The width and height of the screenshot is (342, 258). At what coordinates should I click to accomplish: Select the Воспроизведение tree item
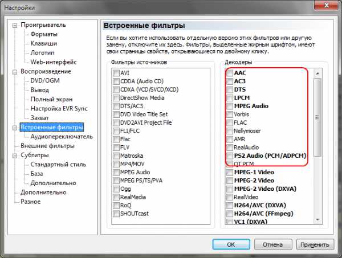coord(46,71)
